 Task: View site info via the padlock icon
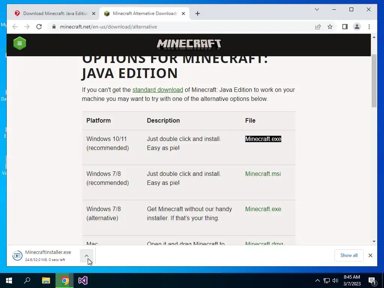point(54,27)
